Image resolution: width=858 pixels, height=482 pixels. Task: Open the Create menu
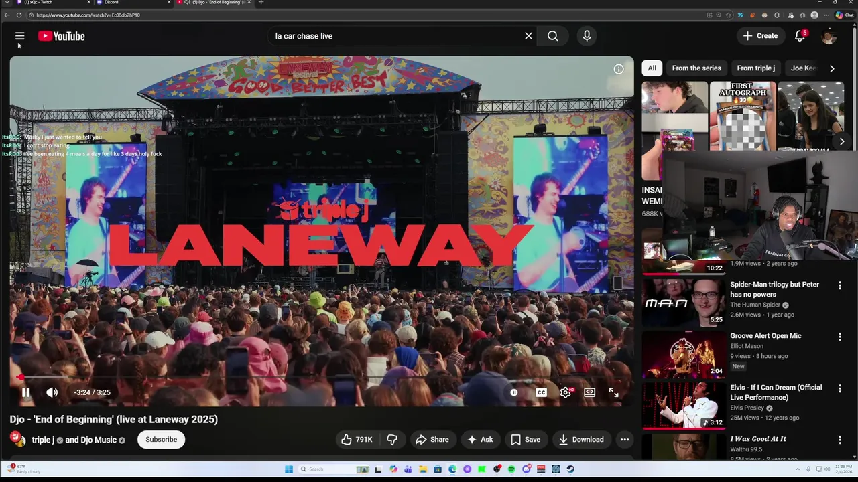pos(760,36)
